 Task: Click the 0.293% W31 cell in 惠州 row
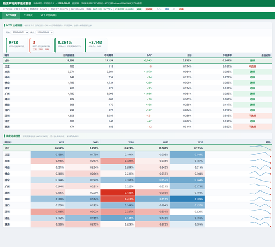click(152, 193)
